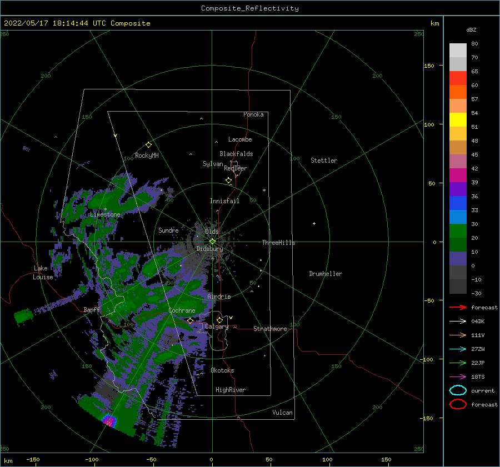This screenshot has width=500, height=467.
Task: Click the Calgary city label
Action: (x=217, y=327)
